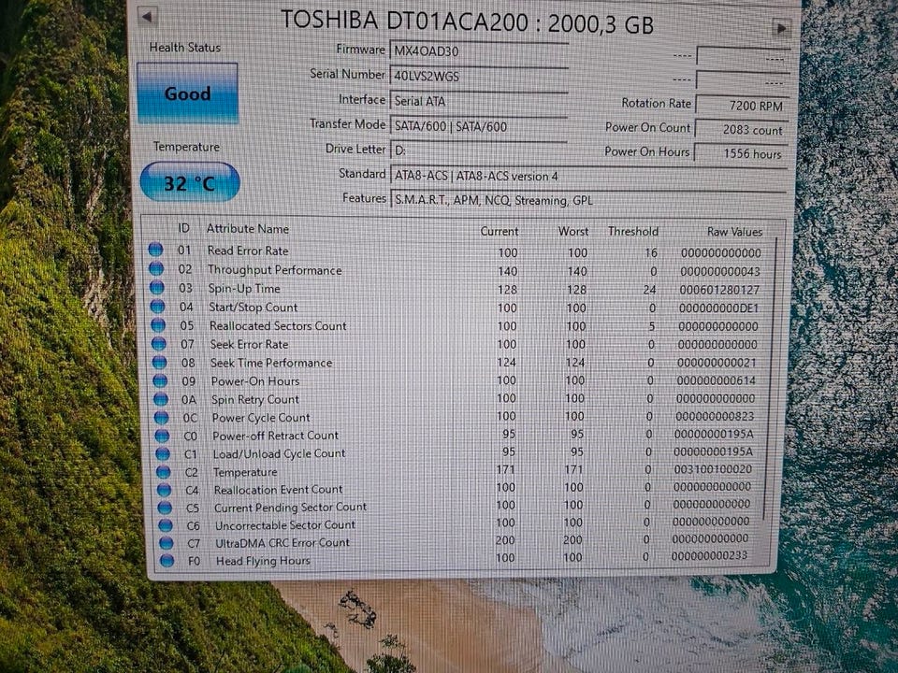Click raw value 003100100020
Viewport: 898px width, 673px height.
[713, 469]
